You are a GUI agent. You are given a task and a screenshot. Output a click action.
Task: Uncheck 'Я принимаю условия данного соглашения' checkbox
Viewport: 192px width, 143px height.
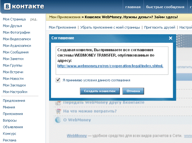pyautogui.click(x=58, y=80)
